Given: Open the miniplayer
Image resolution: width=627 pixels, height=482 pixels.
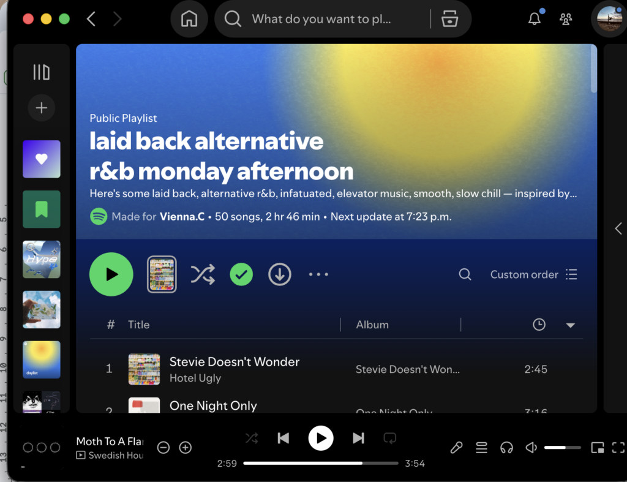Looking at the screenshot, I should coord(598,447).
